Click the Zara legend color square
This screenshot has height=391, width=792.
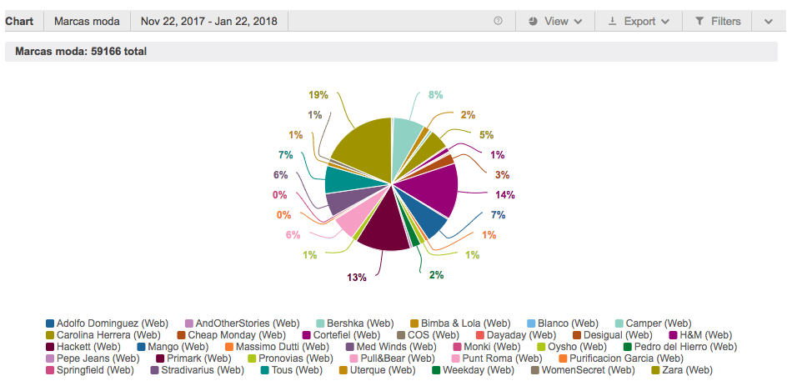(x=655, y=370)
